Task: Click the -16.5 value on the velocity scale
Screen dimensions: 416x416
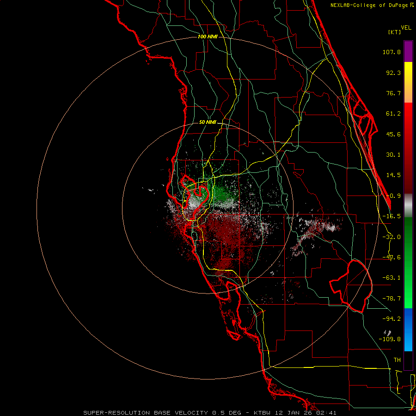Action: pos(392,216)
